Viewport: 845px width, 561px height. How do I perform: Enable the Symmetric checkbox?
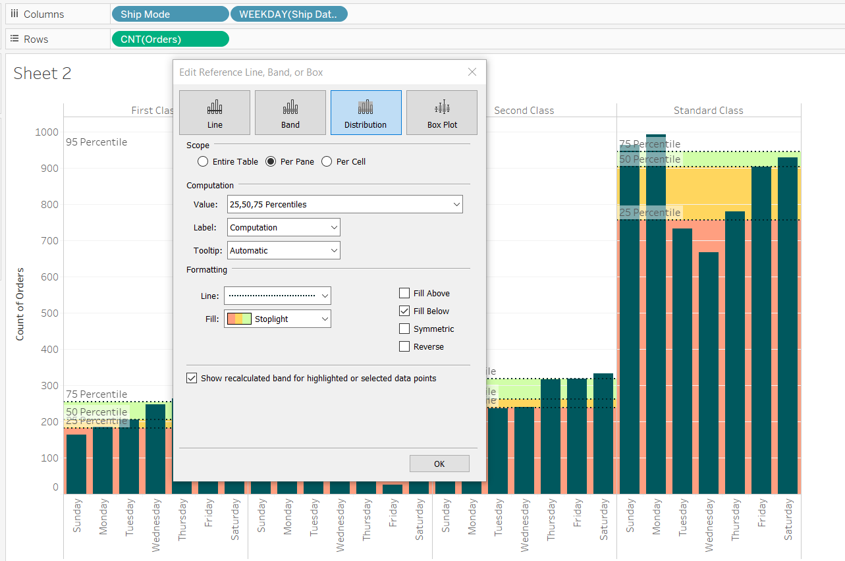pos(404,329)
